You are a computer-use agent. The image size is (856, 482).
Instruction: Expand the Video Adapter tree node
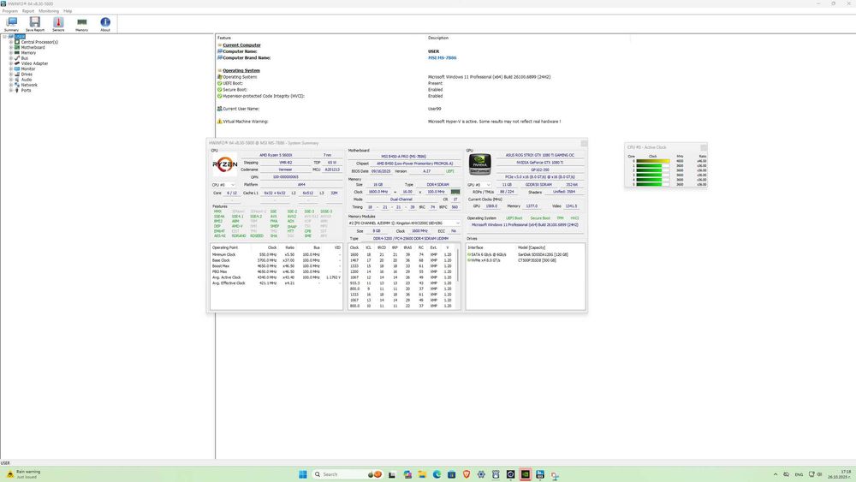[11, 63]
